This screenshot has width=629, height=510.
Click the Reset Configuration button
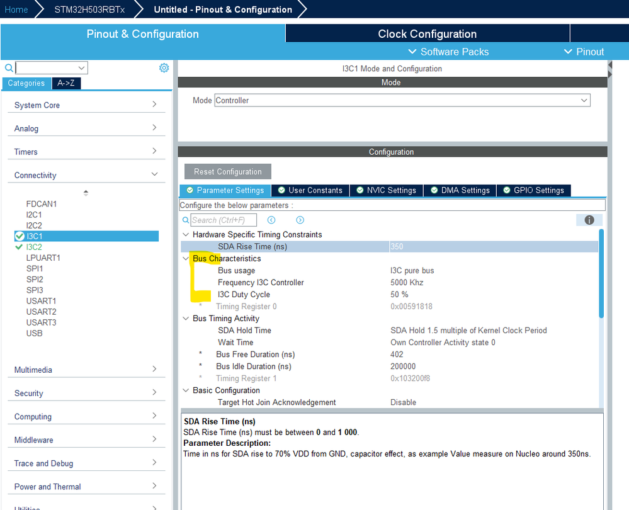pyautogui.click(x=228, y=171)
